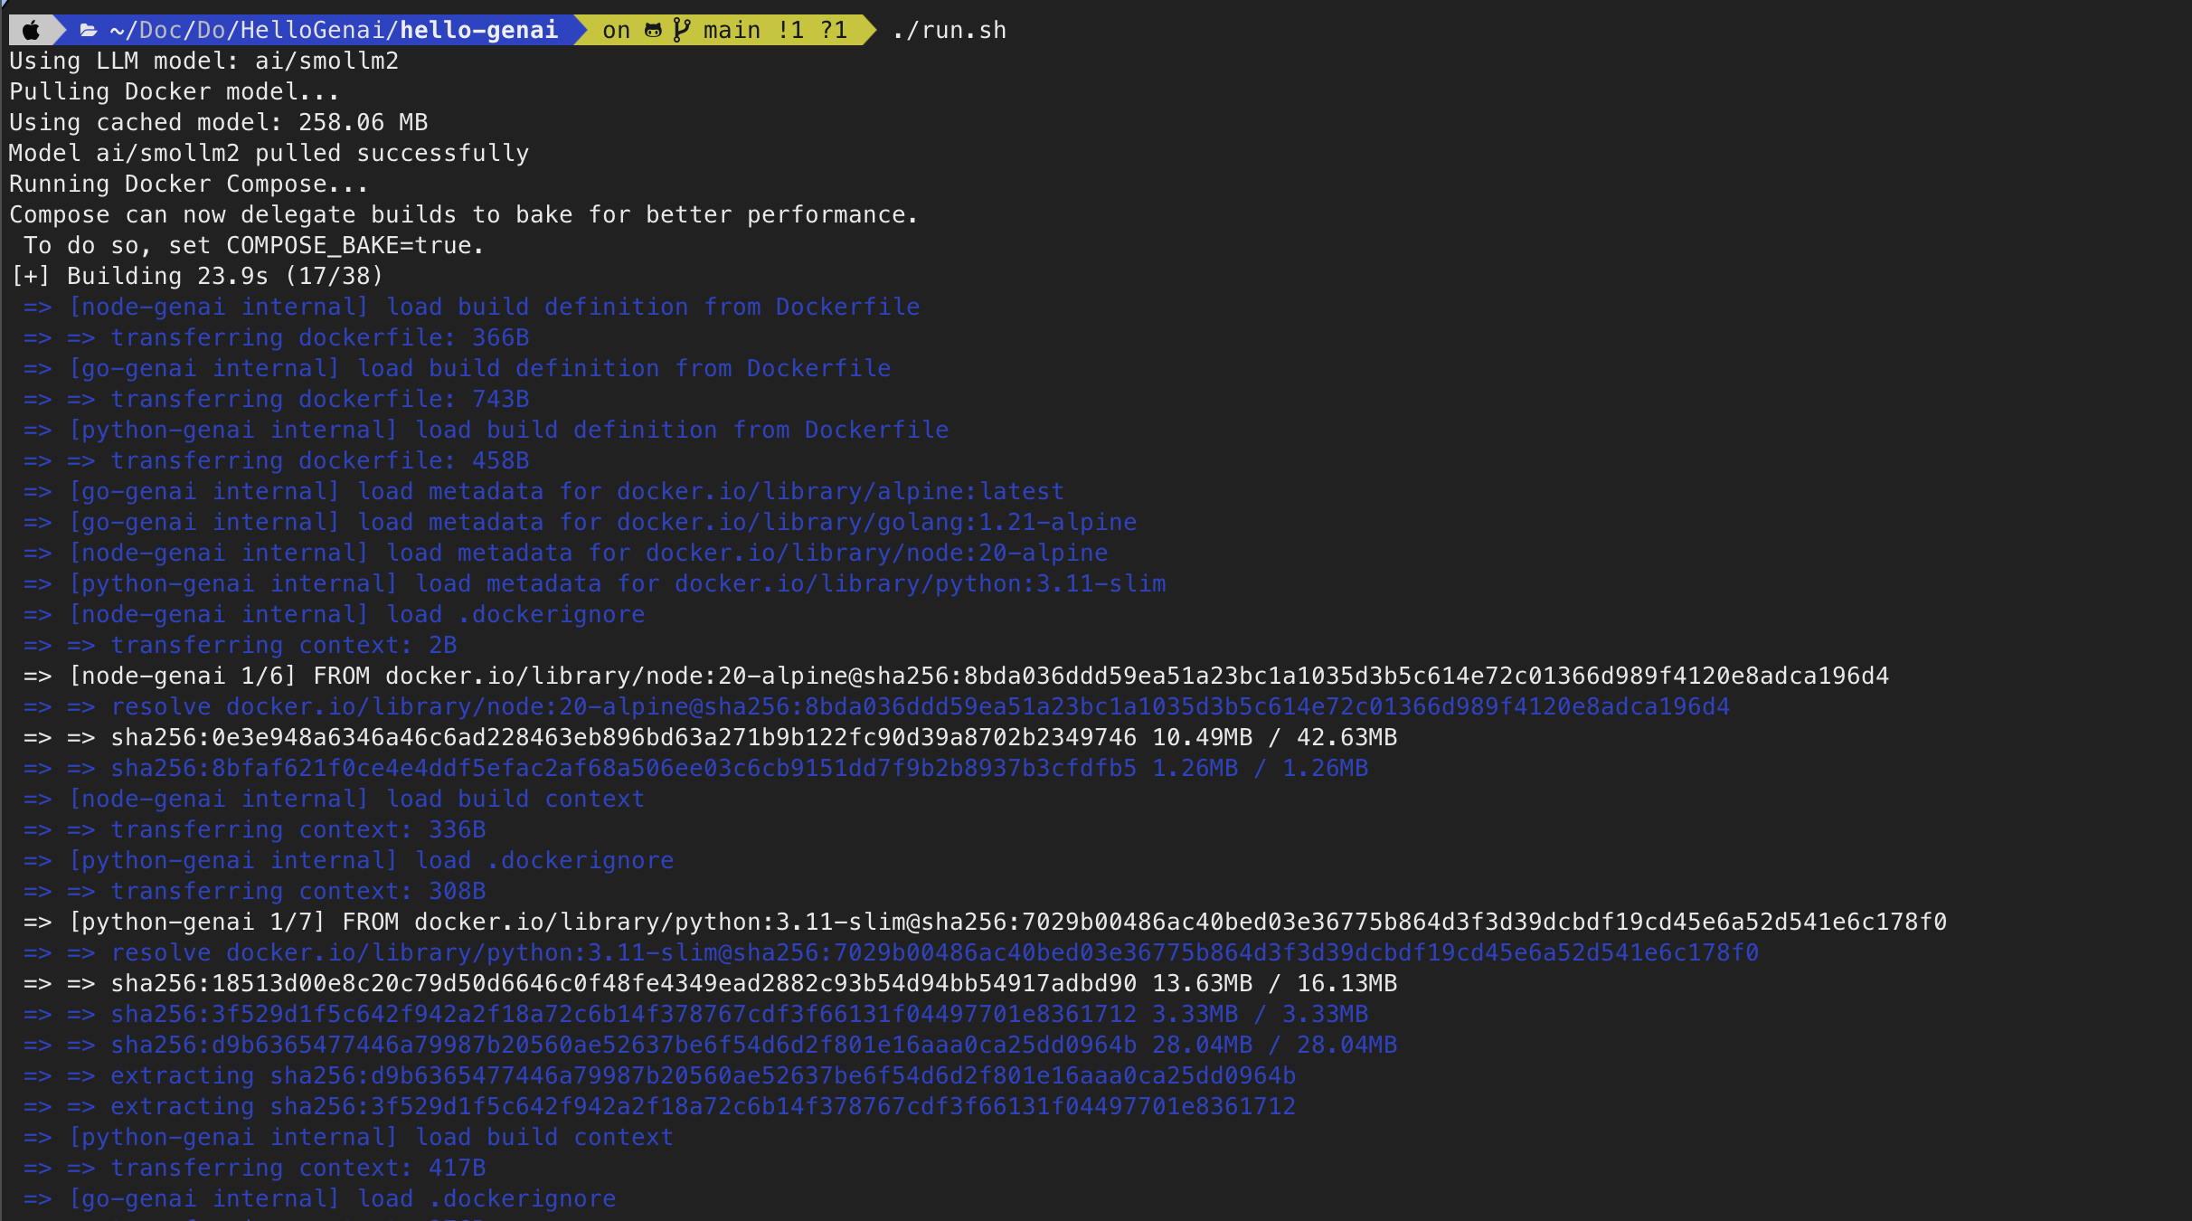The height and width of the screenshot is (1221, 2192).
Task: Click 'resolve docker.io/library/node:20-alpine' line
Action: [876, 707]
